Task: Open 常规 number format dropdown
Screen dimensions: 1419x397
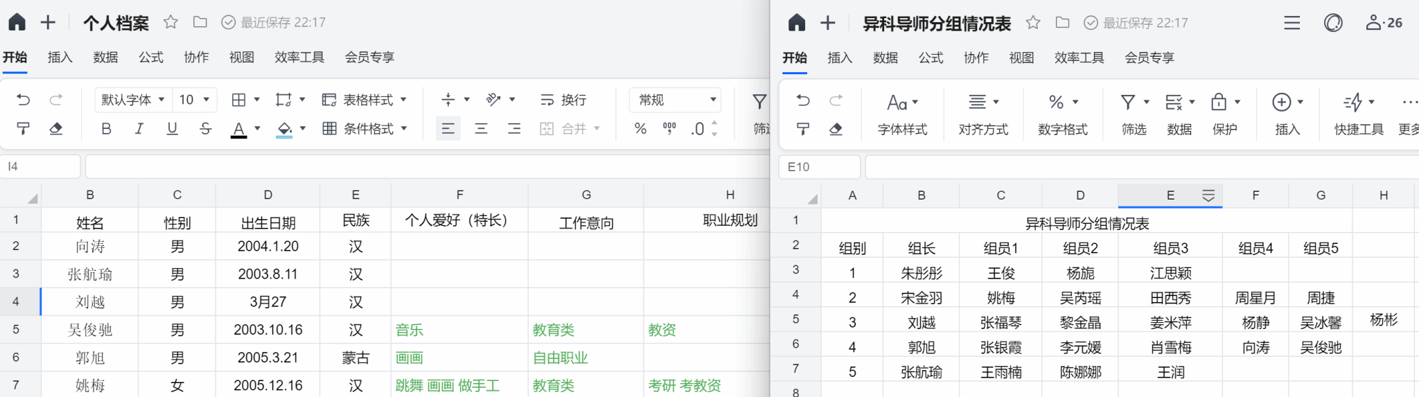Action: click(676, 100)
